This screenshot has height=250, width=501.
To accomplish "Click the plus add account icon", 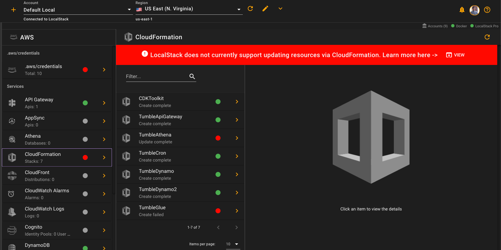I will 14,10.
